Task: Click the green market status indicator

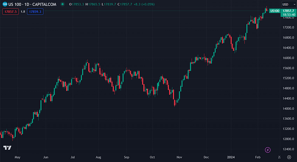Action: click(x=62, y=4)
